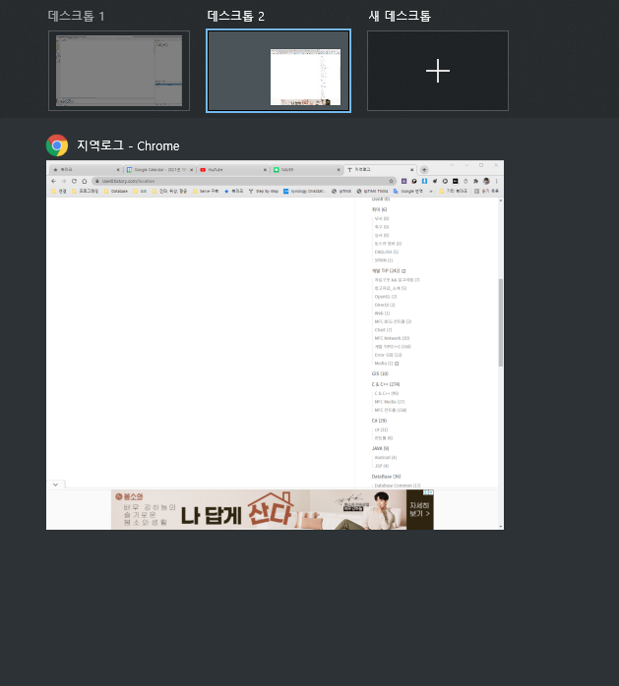Viewport: 619px width, 686px height.
Task: Click the Chrome home button
Action: click(x=84, y=181)
